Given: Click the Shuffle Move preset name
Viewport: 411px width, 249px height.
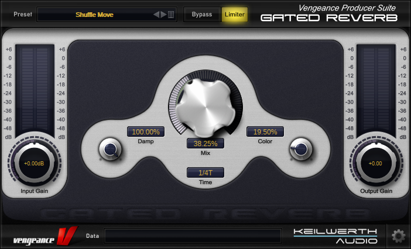Looking at the screenshot, I should click(94, 15).
